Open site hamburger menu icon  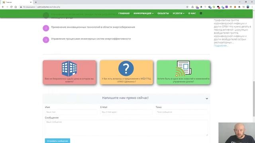tap(201, 13)
